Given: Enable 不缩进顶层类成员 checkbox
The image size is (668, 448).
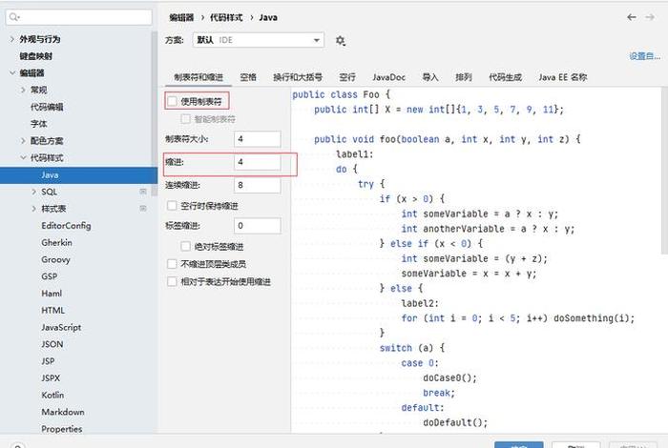Looking at the screenshot, I should [x=172, y=264].
